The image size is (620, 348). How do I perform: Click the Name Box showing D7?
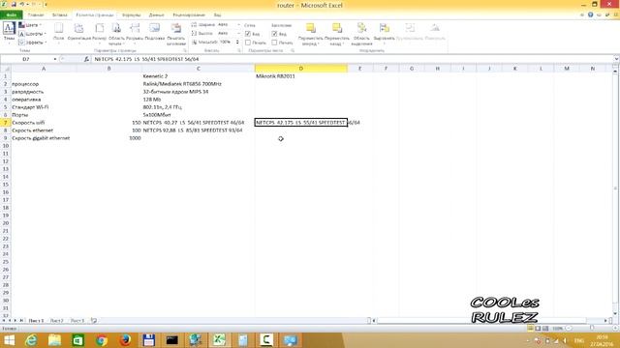26,59
